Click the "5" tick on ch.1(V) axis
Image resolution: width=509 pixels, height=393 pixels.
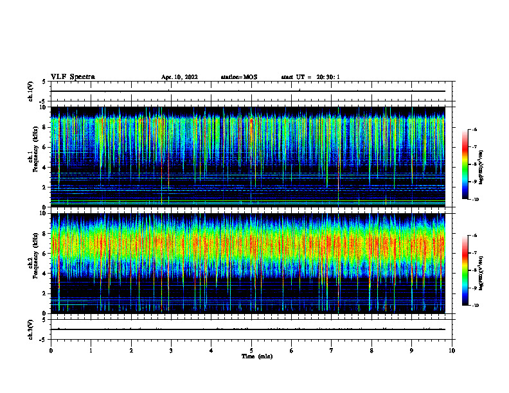[x=44, y=82]
